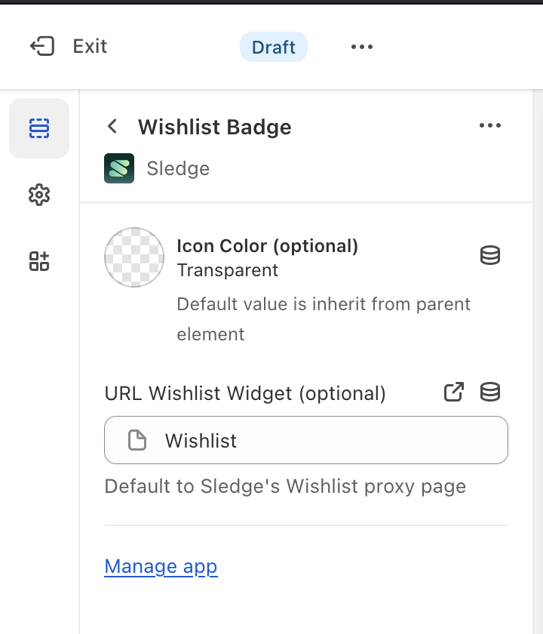Open the Sections sidebar panel

tap(39, 128)
